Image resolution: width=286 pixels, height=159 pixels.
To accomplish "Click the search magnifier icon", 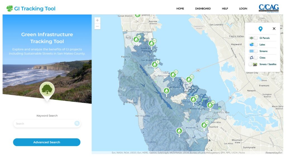I will [x=77, y=124].
